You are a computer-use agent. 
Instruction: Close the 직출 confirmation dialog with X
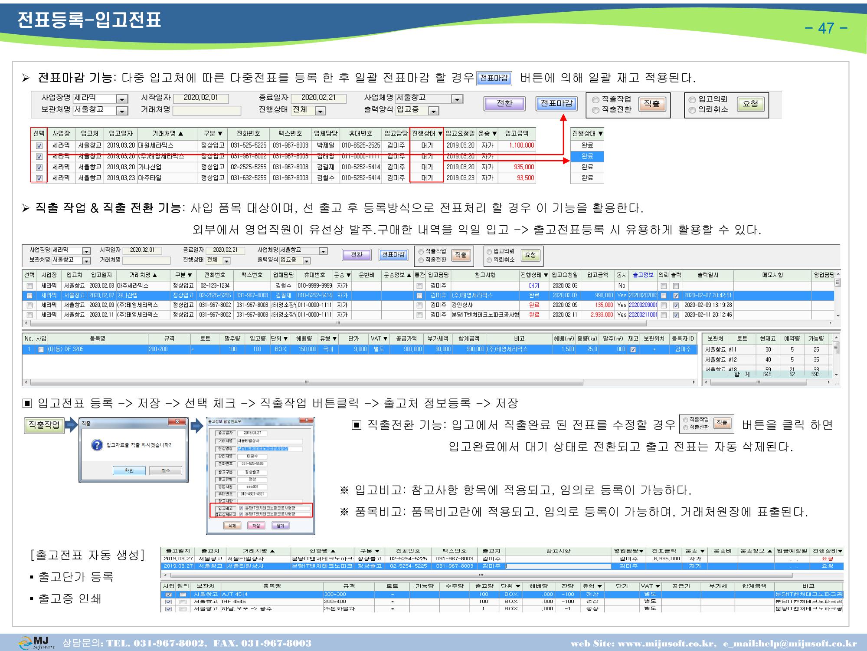[177, 422]
